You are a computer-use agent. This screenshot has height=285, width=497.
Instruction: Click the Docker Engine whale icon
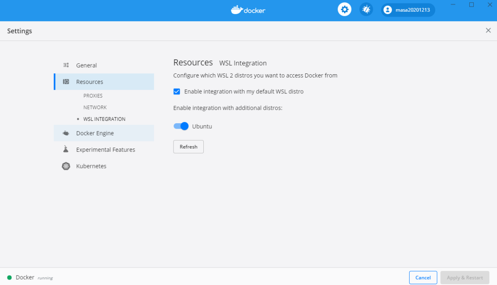click(x=66, y=133)
